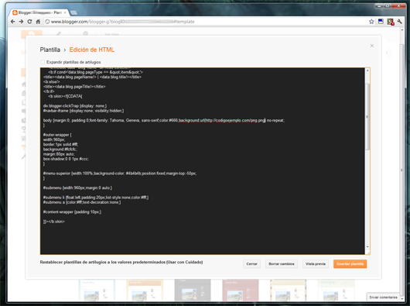
Task: Open the browser home page icon
Action: pos(38,22)
